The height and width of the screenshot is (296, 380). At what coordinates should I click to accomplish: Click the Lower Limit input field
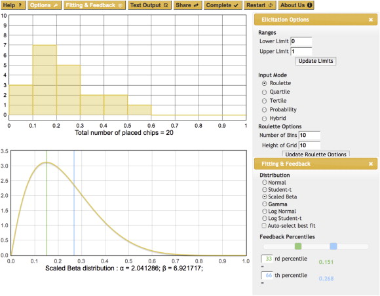[x=301, y=41]
